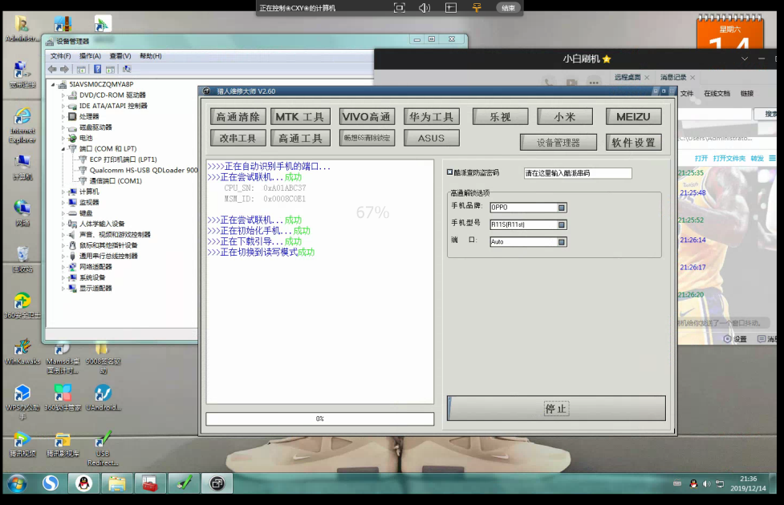Screen dimensions: 784x505
Task: Open QQ penguin icon in taskbar
Action: [x=83, y=483]
